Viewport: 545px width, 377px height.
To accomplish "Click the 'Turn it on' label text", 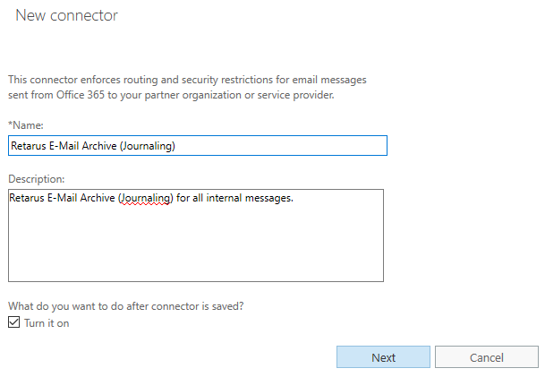I will pos(47,323).
